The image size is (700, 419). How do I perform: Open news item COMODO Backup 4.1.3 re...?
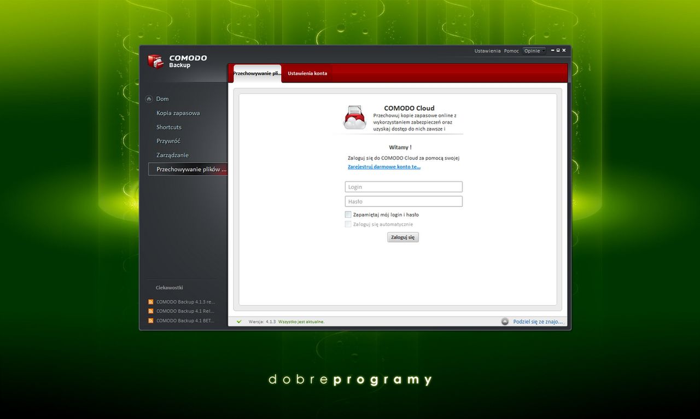(186, 301)
